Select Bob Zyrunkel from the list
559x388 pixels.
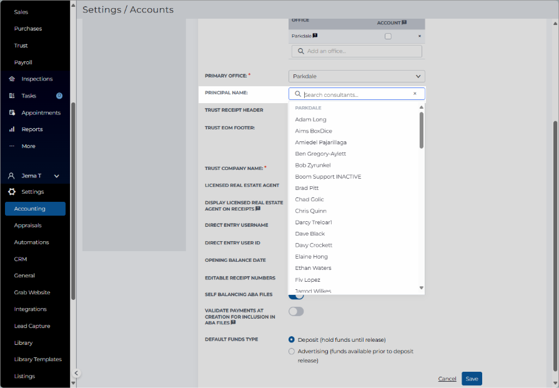point(313,165)
